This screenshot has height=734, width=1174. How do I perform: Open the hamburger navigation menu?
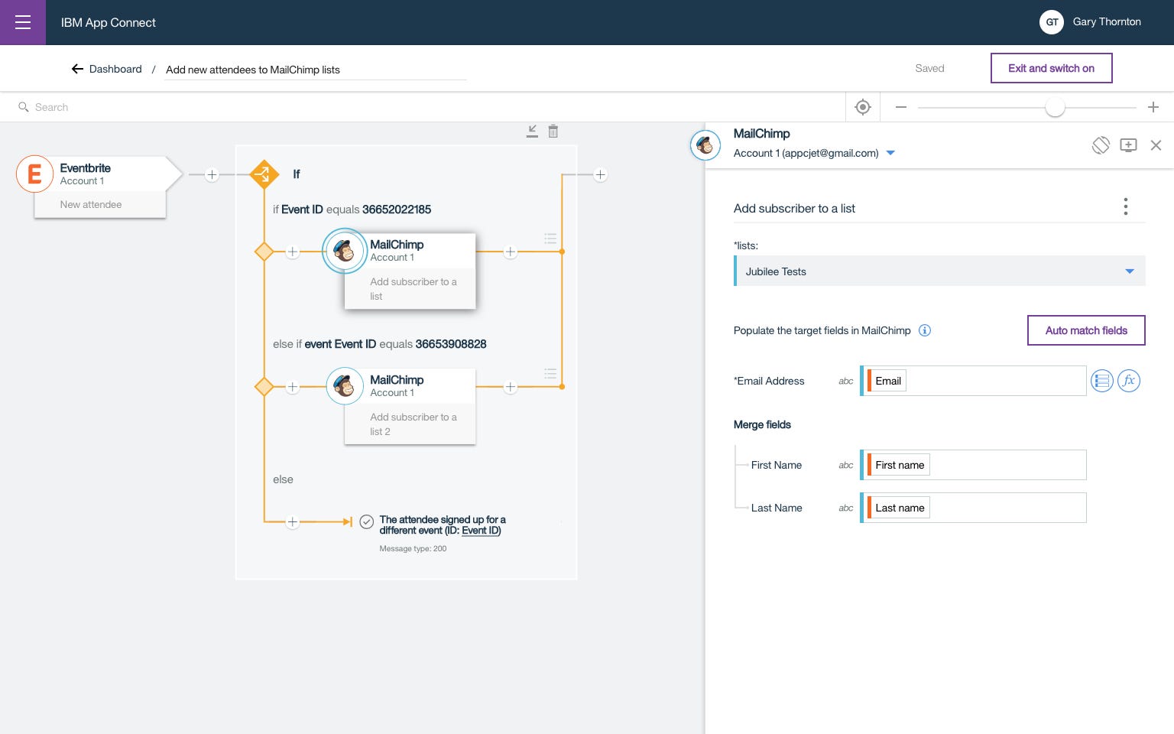click(x=23, y=22)
